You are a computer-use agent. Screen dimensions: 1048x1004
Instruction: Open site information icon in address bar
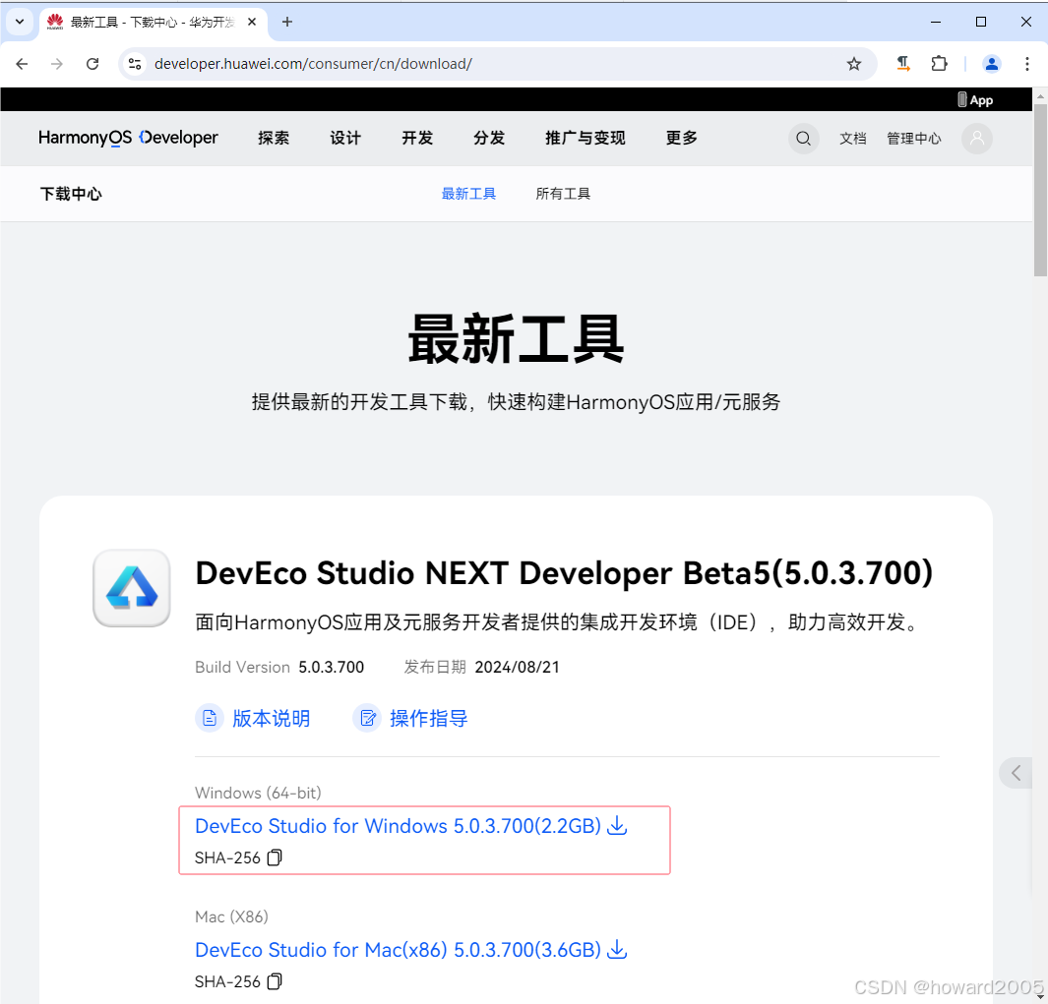tap(135, 64)
